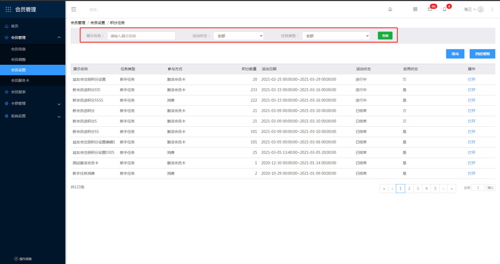
Task: Expand the 卡券管理 menu chevron
Action: pos(59,104)
